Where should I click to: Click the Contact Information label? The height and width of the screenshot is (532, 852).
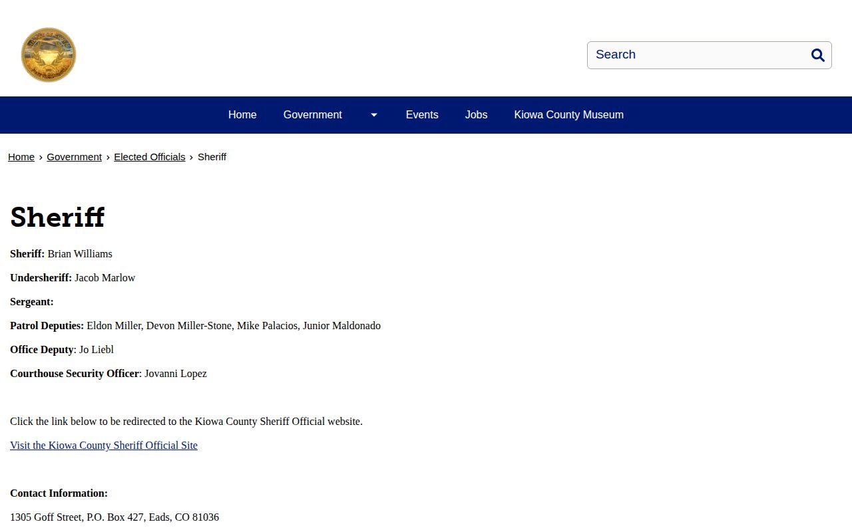tap(59, 493)
